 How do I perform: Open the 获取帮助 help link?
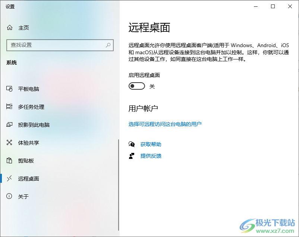point(151,144)
